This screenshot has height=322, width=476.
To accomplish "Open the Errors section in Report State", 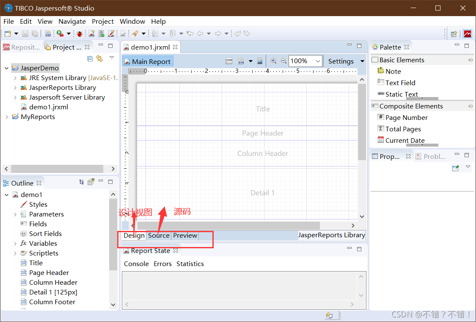I will point(162,264).
